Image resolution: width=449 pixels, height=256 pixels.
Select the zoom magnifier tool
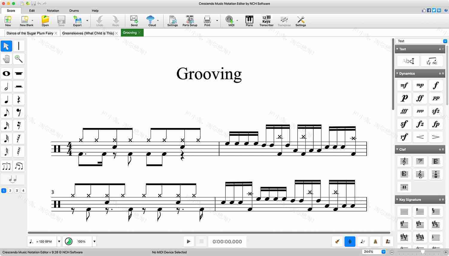(x=19, y=59)
